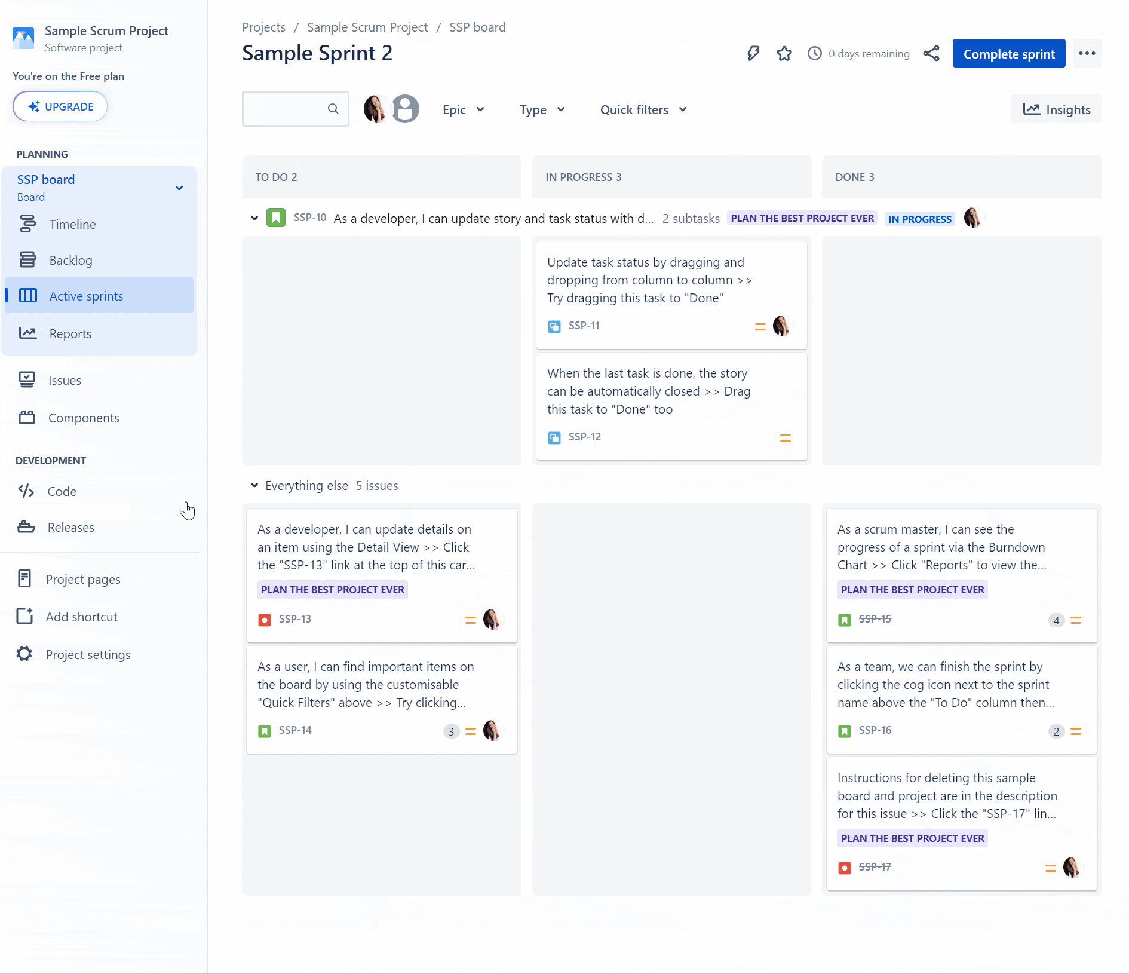Click the clock icon showing days remaining
This screenshot has height=974, width=1129.
815,53
